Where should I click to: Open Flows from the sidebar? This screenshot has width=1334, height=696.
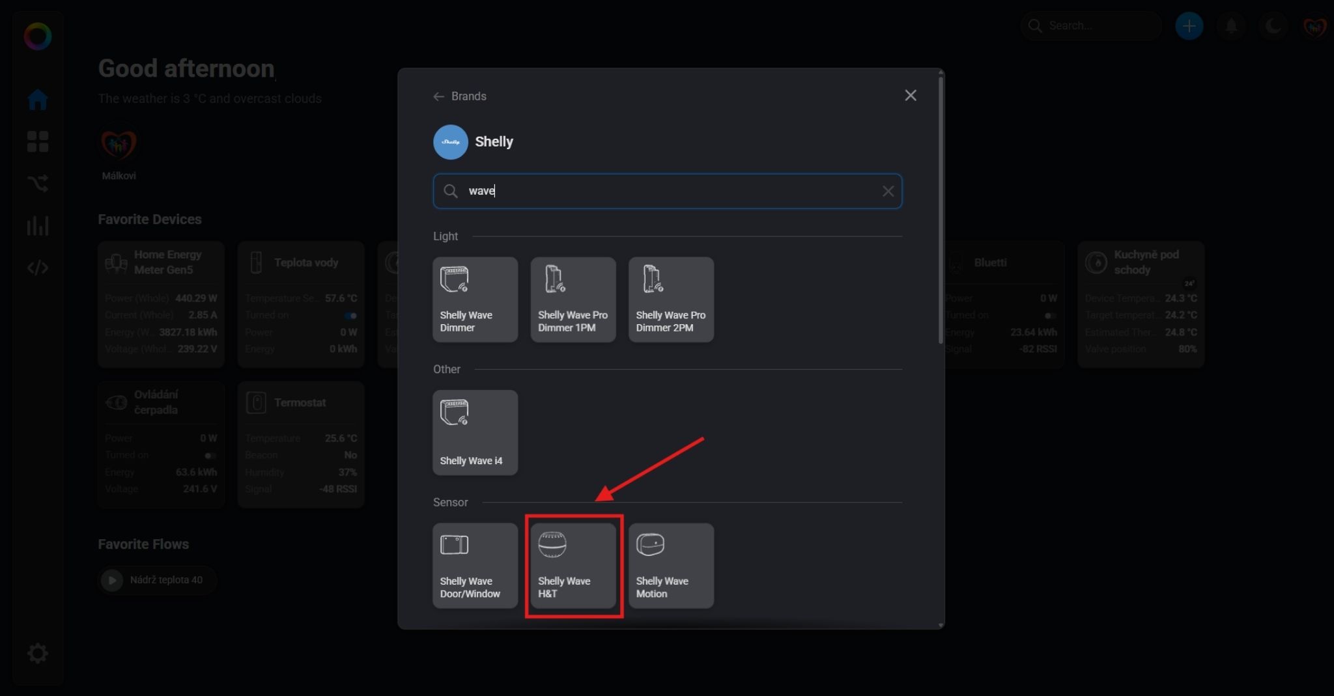coord(38,184)
